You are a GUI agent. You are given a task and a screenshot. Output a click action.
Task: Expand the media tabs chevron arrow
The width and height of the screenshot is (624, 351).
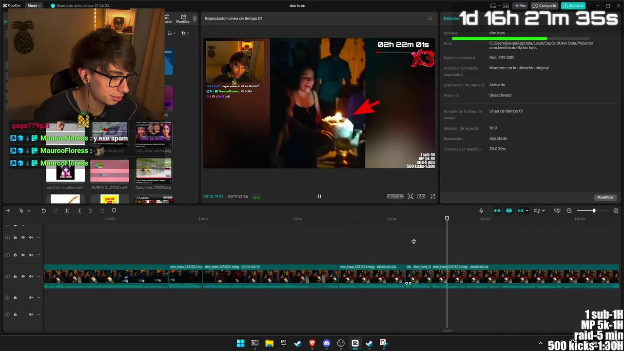pyautogui.click(x=195, y=19)
